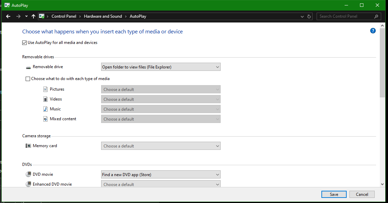Open the recent locations chevron
Viewport: 388px width, 203px height.
pos(26,17)
